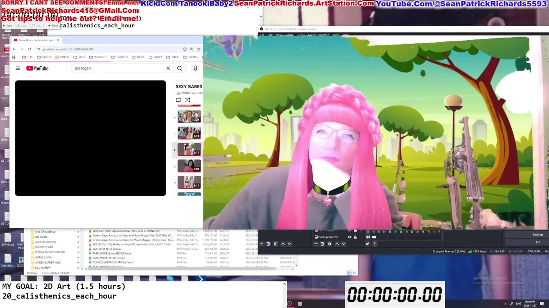Delete the selected OBS source
This screenshot has width=549, height=308.
click(323, 244)
